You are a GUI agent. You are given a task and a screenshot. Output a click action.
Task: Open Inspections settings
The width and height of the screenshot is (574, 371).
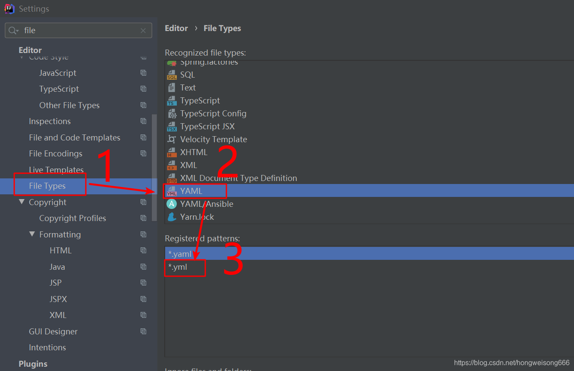tap(50, 122)
